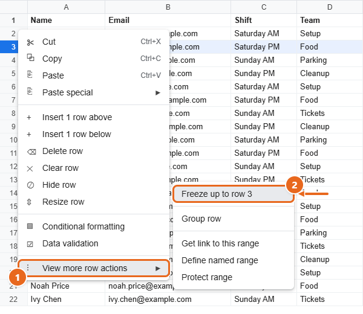Click ivy.chen@example.com cell

[168, 300]
